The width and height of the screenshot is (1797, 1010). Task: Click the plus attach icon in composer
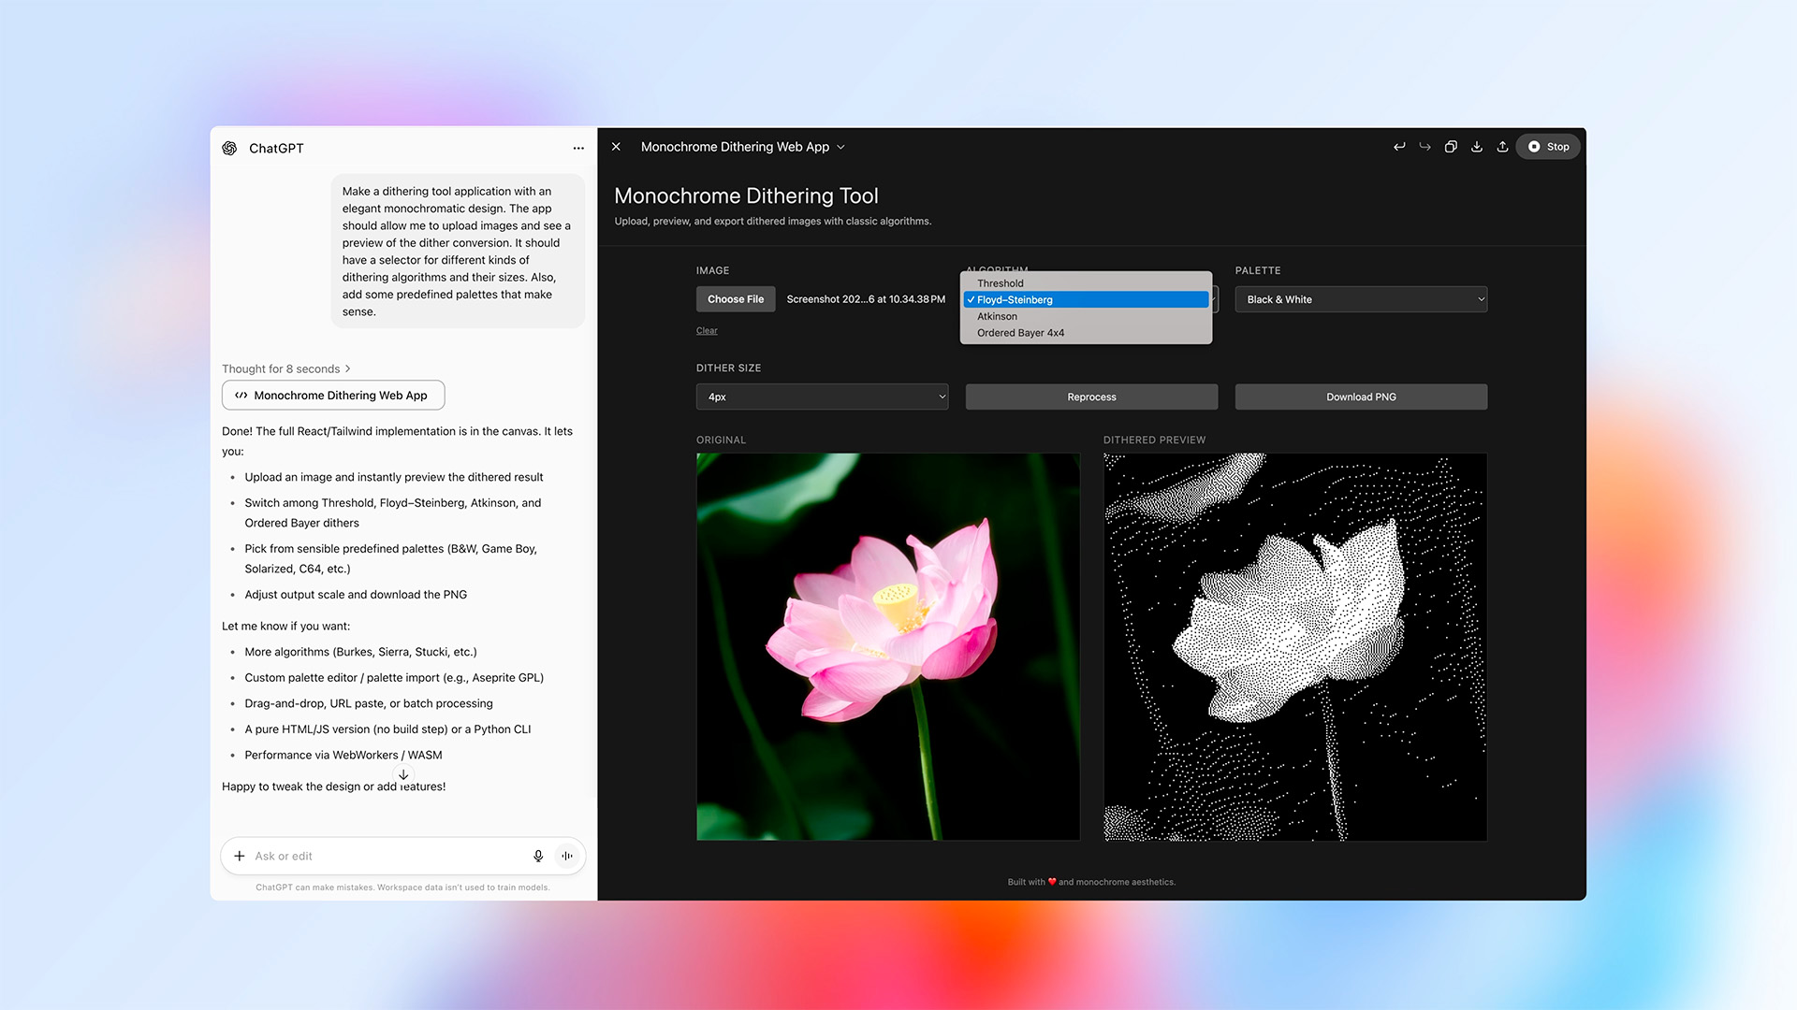(240, 856)
